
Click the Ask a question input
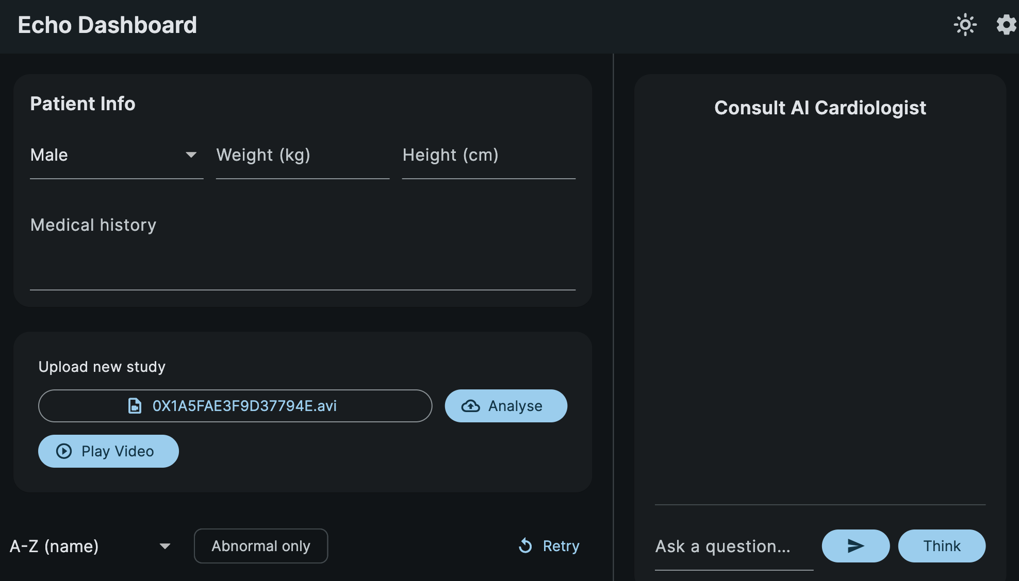pos(734,546)
